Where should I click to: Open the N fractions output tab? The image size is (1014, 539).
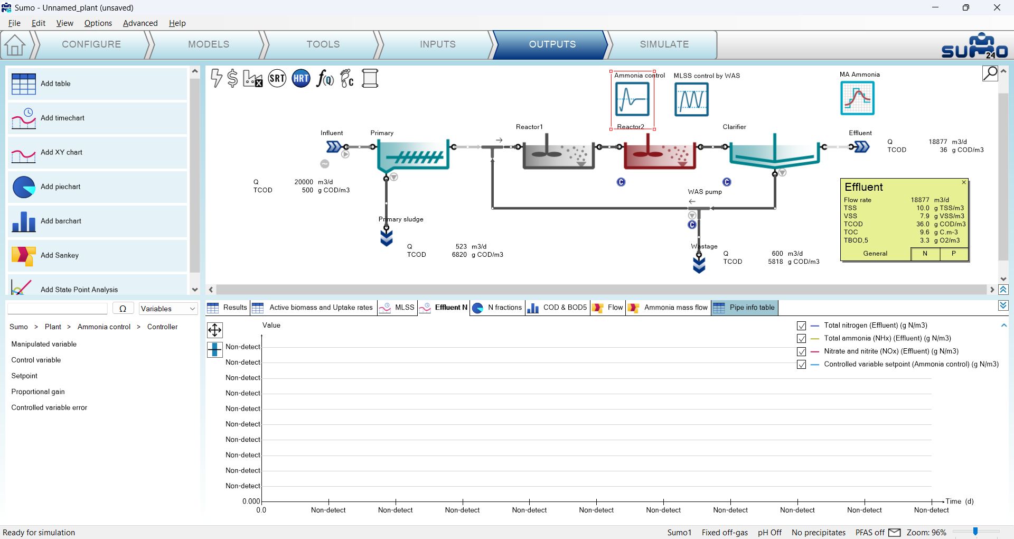pyautogui.click(x=497, y=308)
